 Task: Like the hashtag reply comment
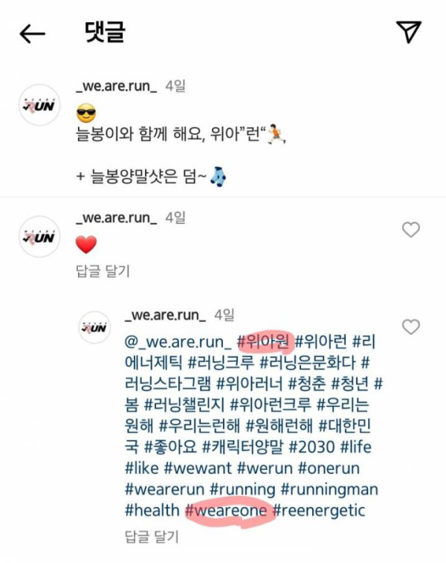pyautogui.click(x=411, y=326)
